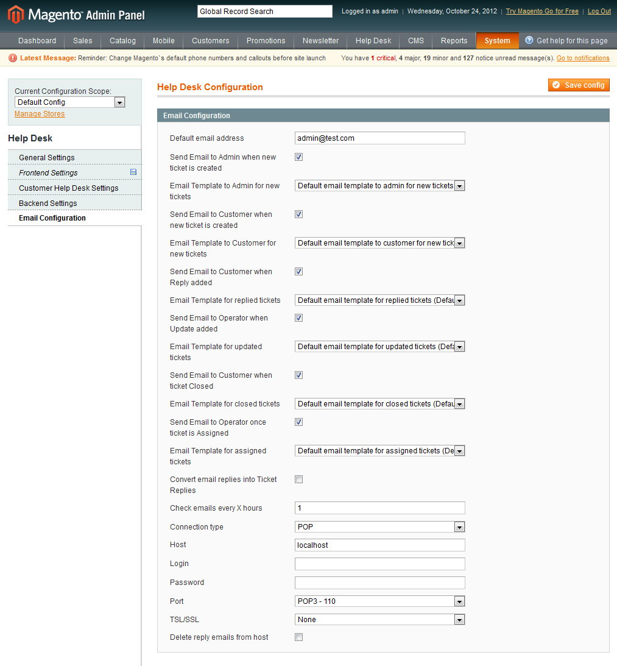Check 'Delete reply emails from host'

coord(298,637)
